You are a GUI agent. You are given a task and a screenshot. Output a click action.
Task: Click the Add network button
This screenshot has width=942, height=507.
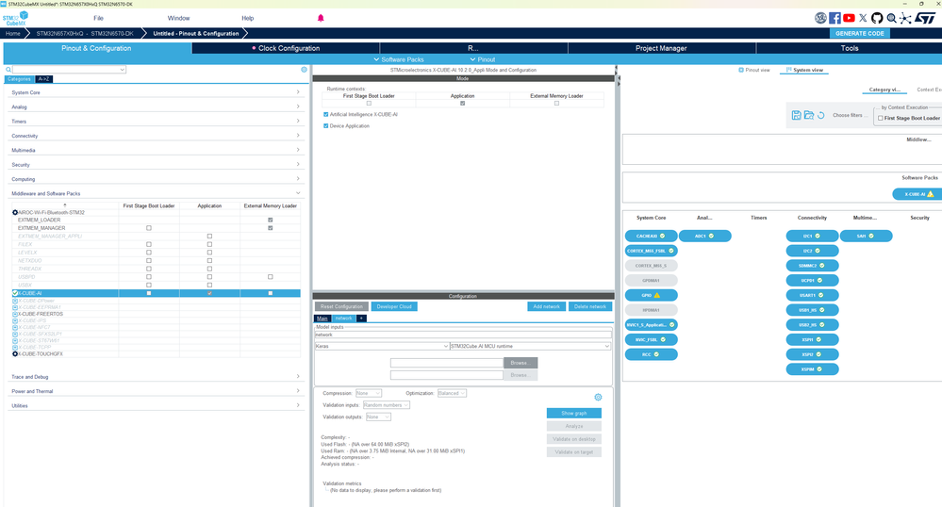(546, 306)
